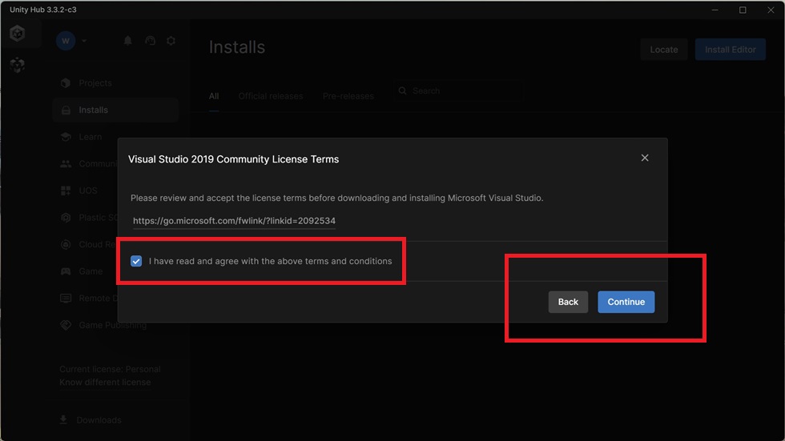785x441 pixels.
Task: Close the license terms dialog
Action: click(645, 158)
